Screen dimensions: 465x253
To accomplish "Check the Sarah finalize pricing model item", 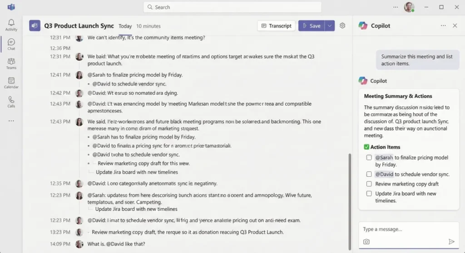I will click(x=369, y=158).
